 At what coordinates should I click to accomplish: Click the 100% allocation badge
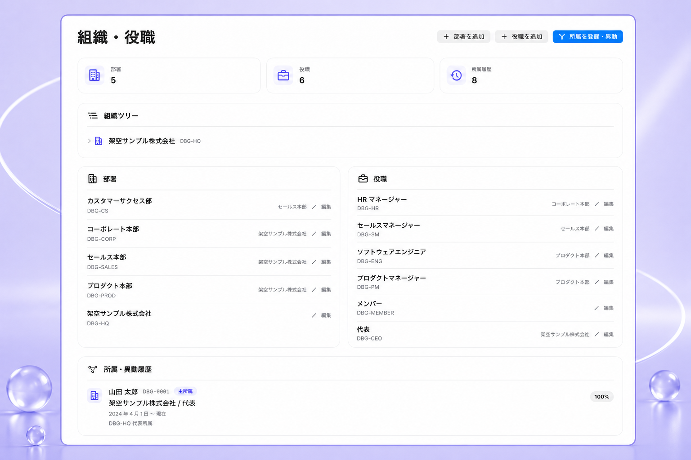coord(602,397)
